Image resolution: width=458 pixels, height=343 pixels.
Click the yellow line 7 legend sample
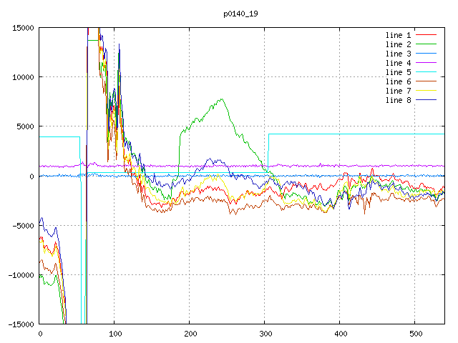pyautogui.click(x=426, y=91)
